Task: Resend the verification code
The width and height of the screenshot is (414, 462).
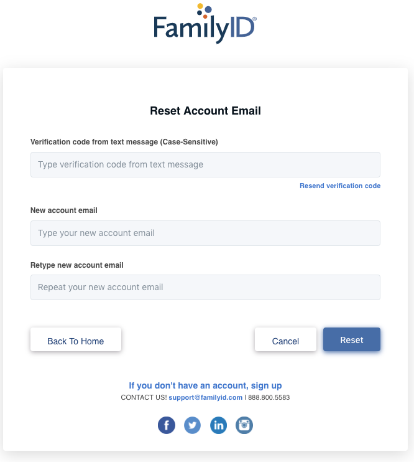Action: point(340,186)
